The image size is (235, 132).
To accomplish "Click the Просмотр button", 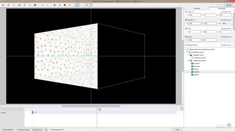I will [x=37, y=129].
